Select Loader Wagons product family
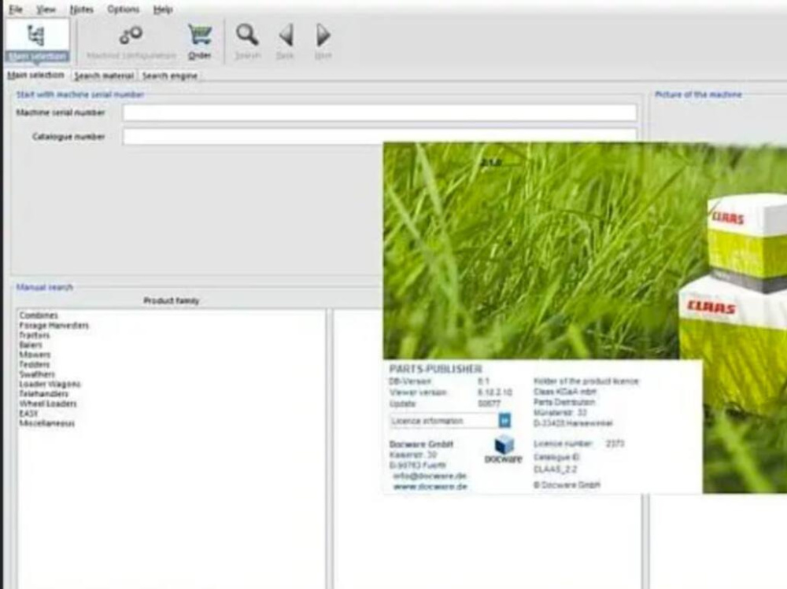This screenshot has width=787, height=589. tap(50, 384)
